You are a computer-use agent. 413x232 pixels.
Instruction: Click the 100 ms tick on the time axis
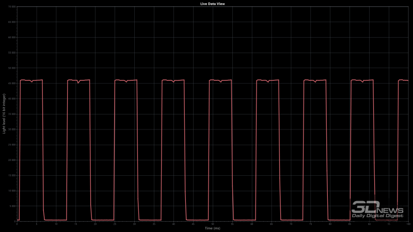pyautogui.click(x=408, y=224)
